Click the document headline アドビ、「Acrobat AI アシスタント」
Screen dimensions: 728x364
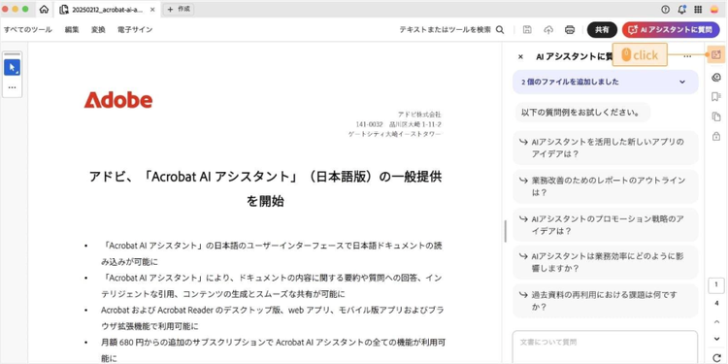[x=265, y=188]
